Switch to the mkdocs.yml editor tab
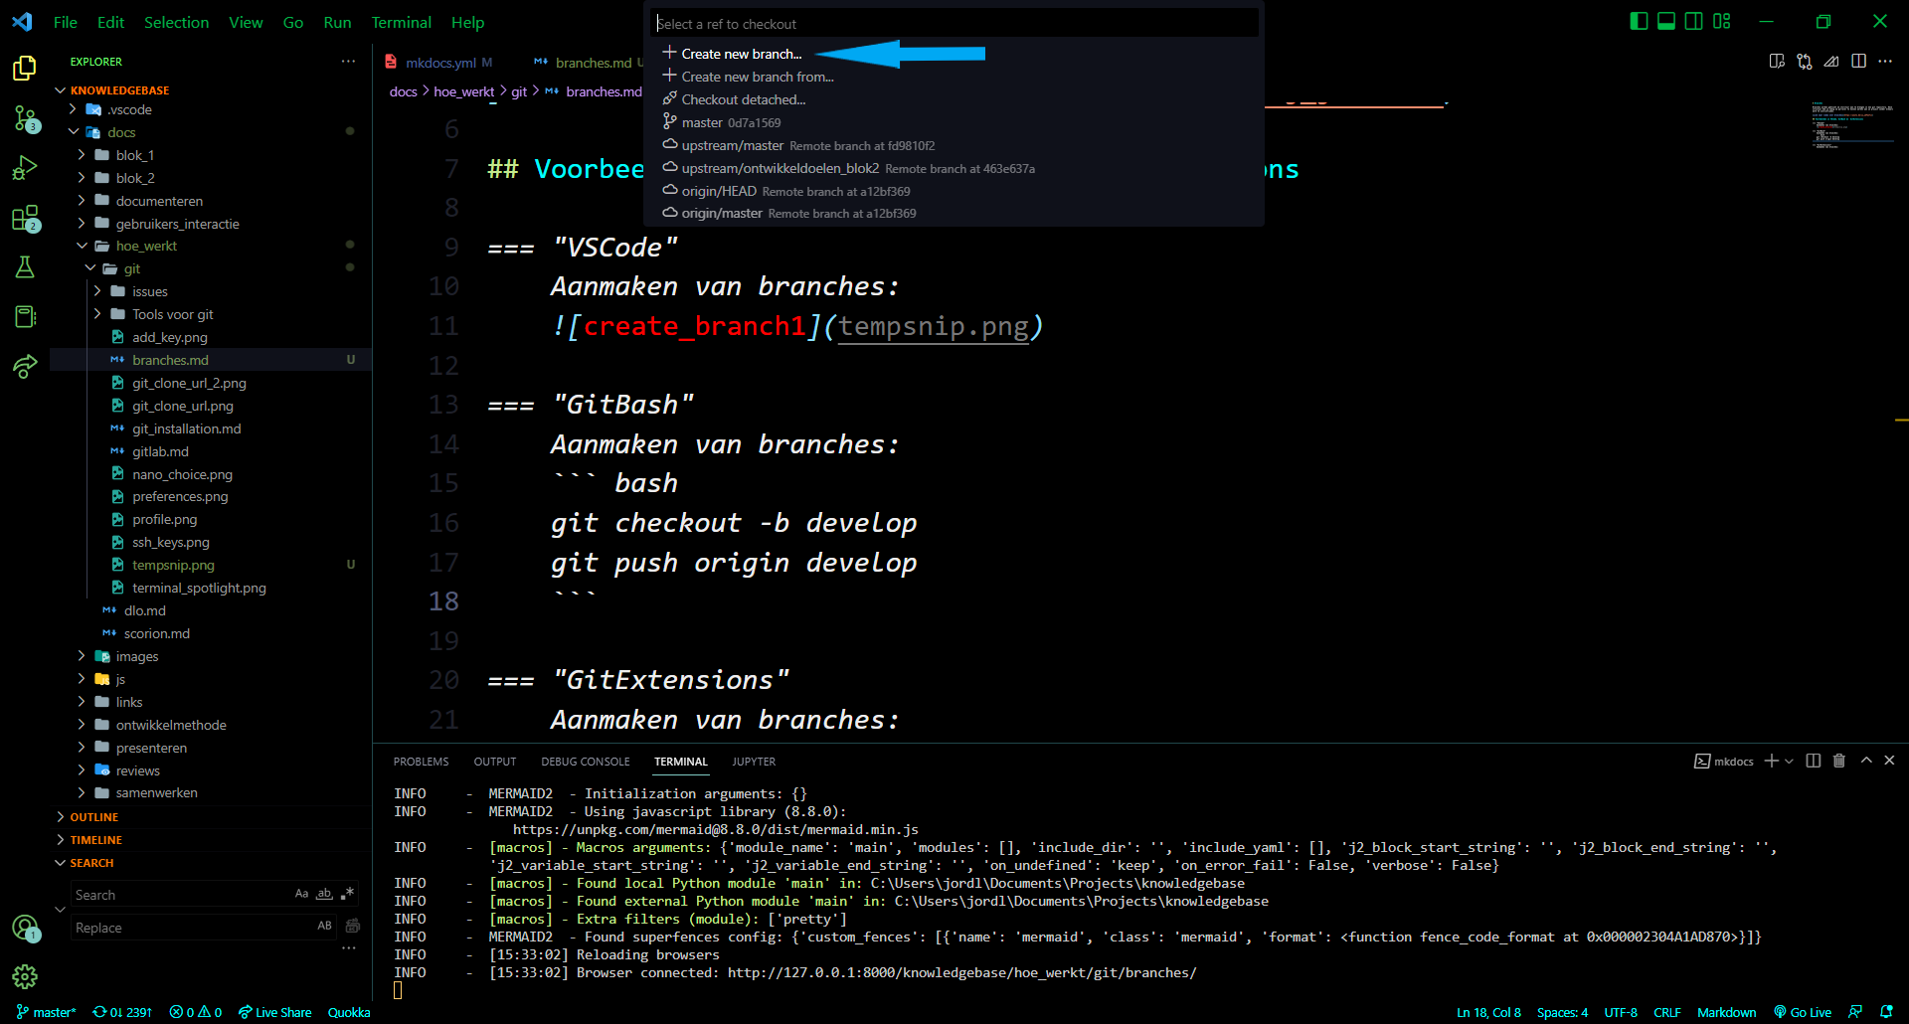Image resolution: width=1909 pixels, height=1024 pixels. [440, 63]
